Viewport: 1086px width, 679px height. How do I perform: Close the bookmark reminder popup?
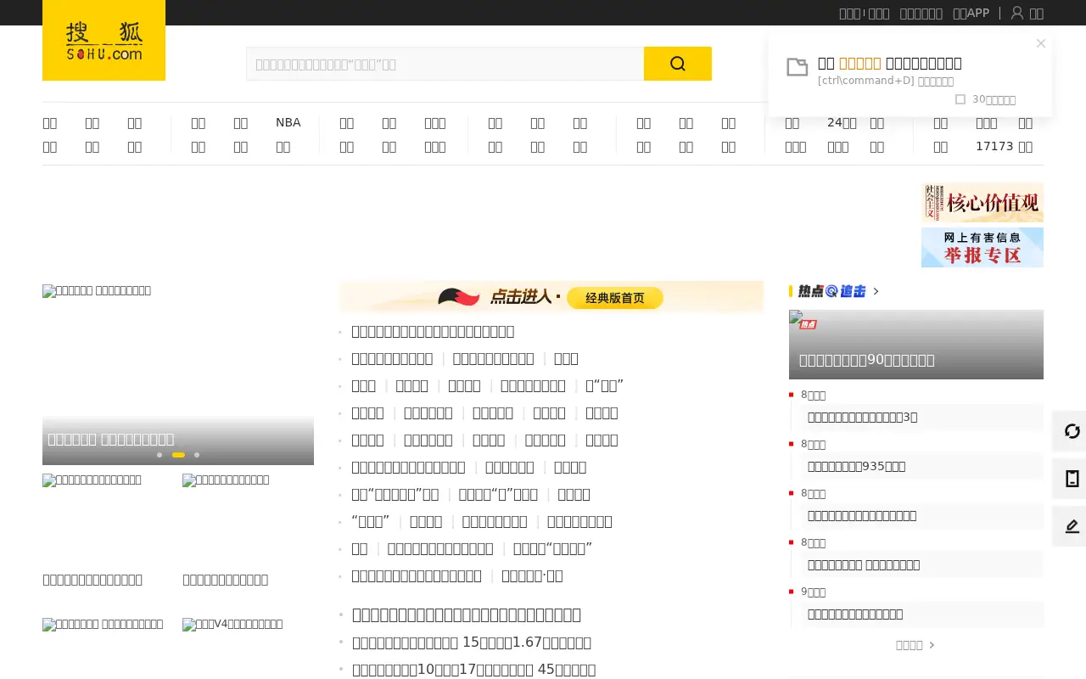pos(1041,43)
